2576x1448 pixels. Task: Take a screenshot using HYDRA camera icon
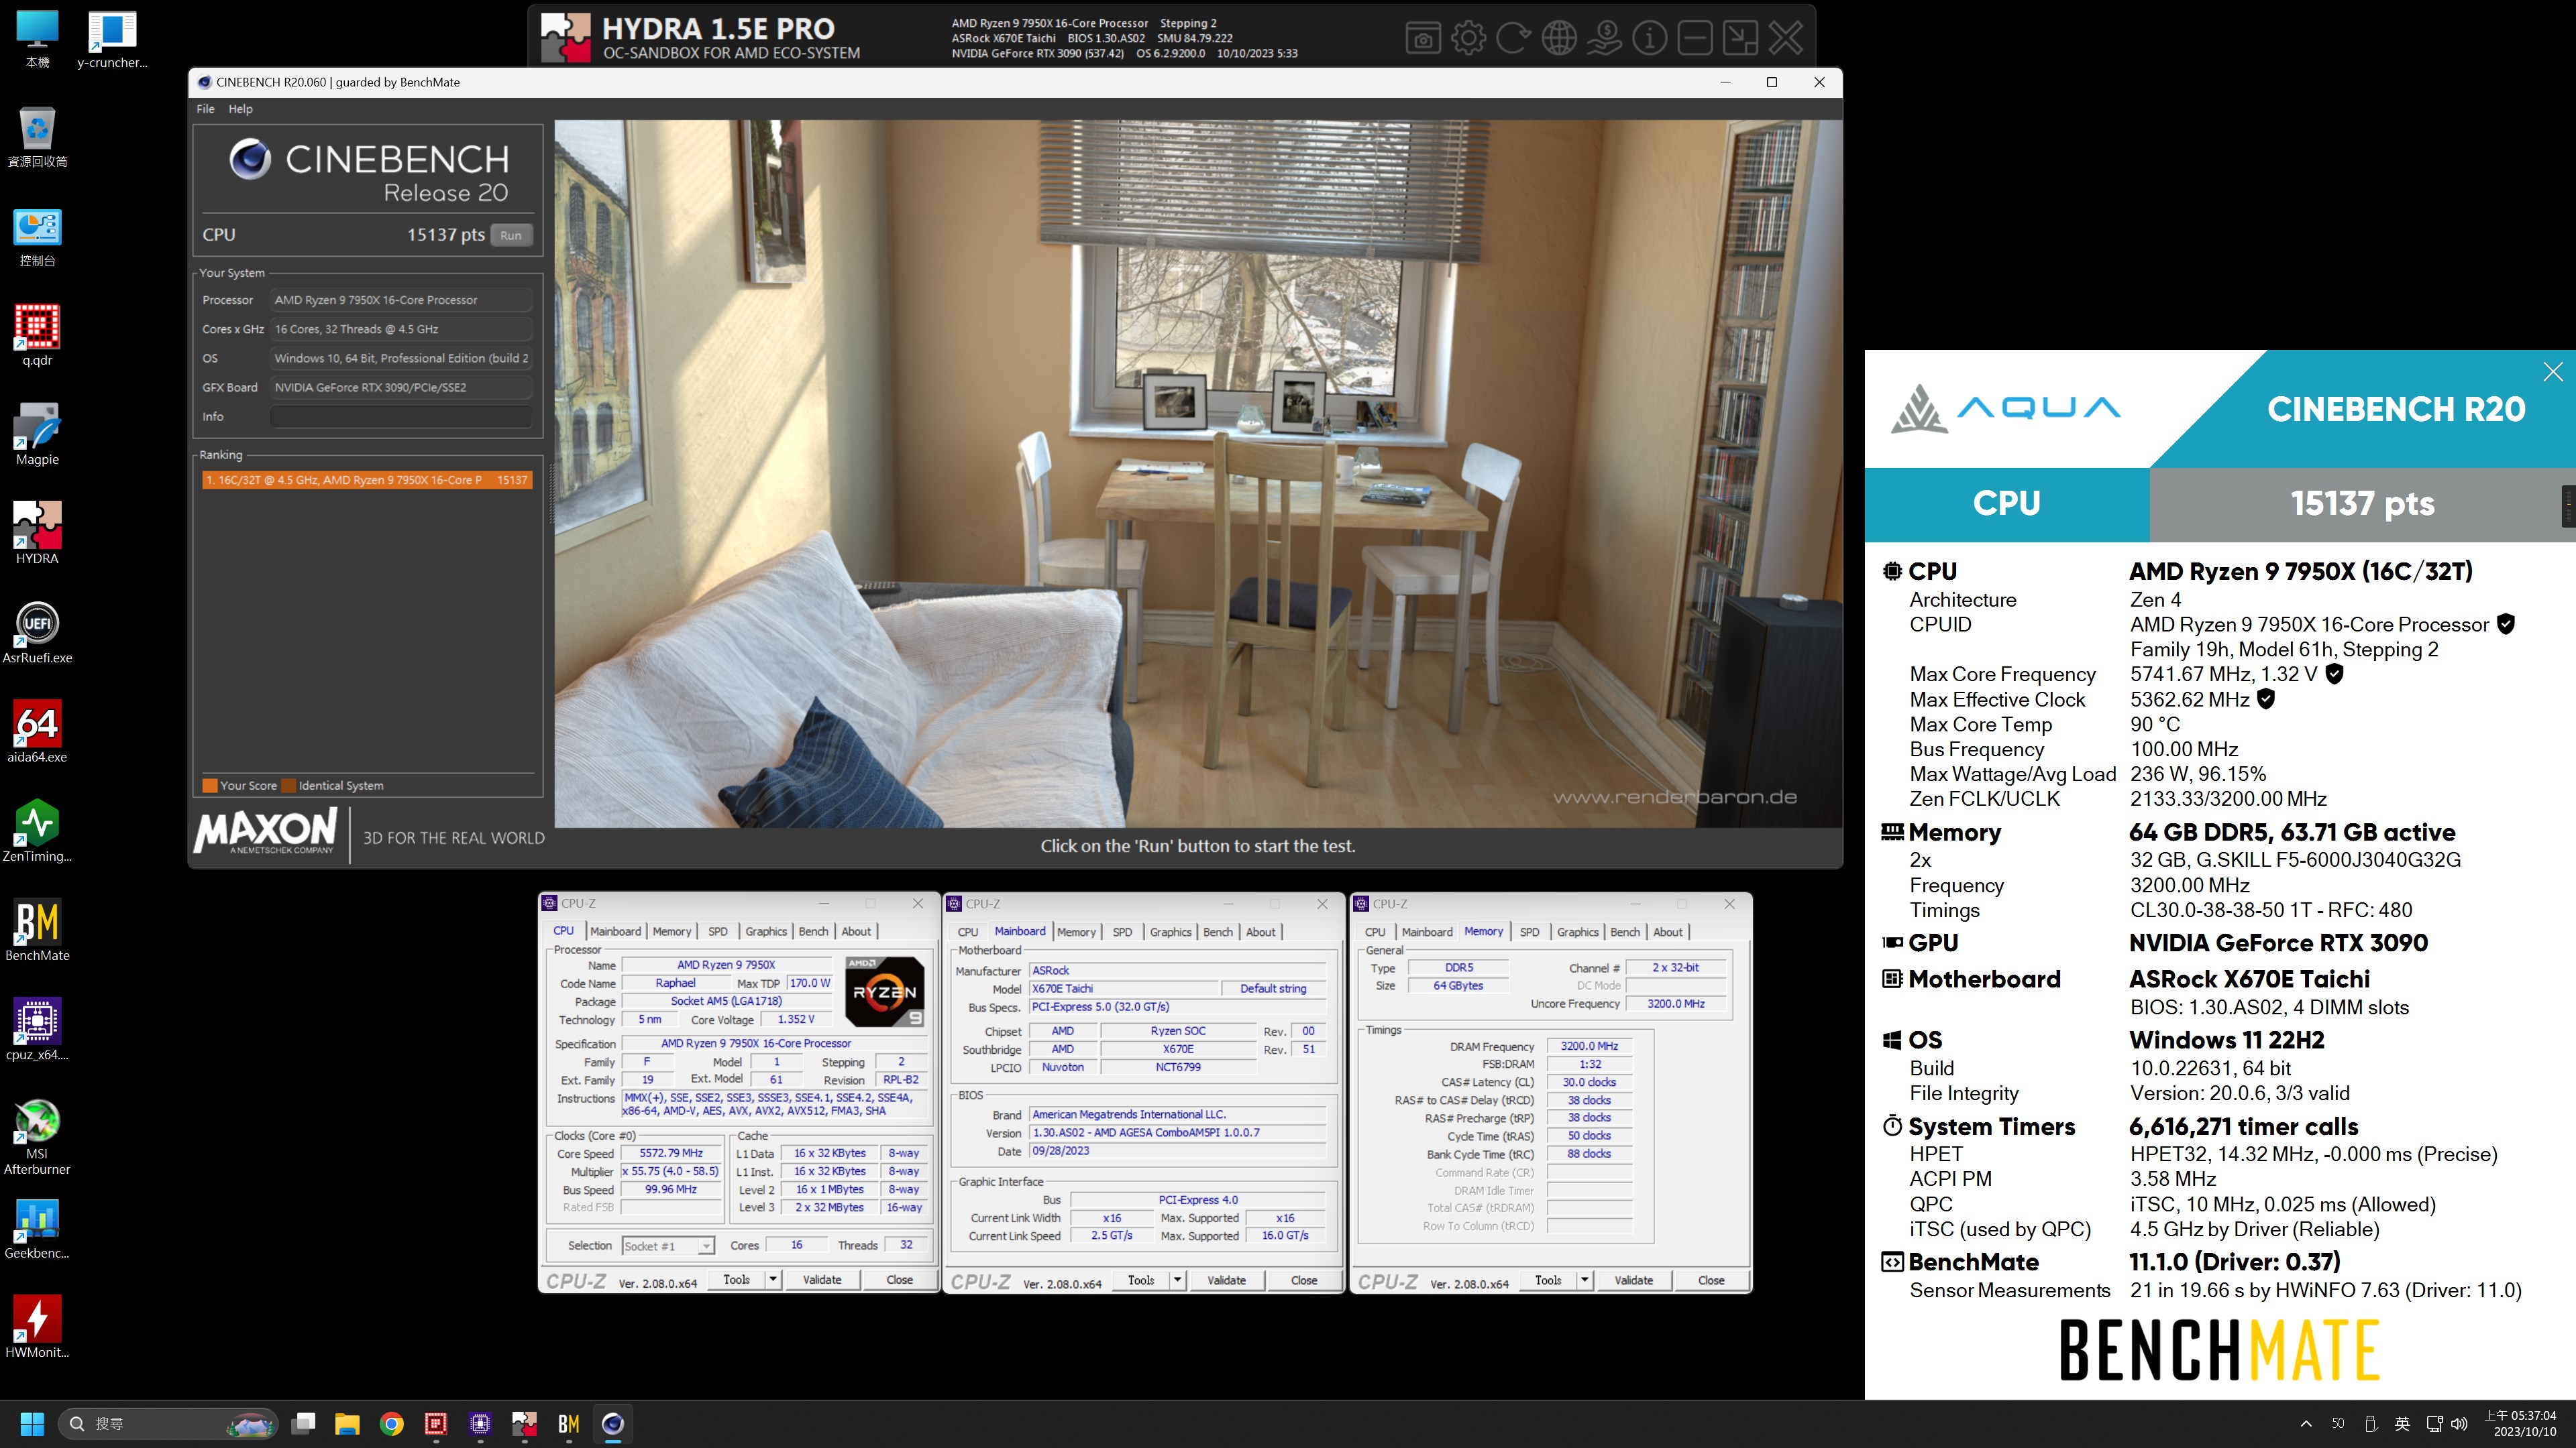click(1423, 38)
